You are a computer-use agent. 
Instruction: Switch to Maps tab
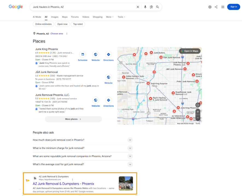(65, 17)
